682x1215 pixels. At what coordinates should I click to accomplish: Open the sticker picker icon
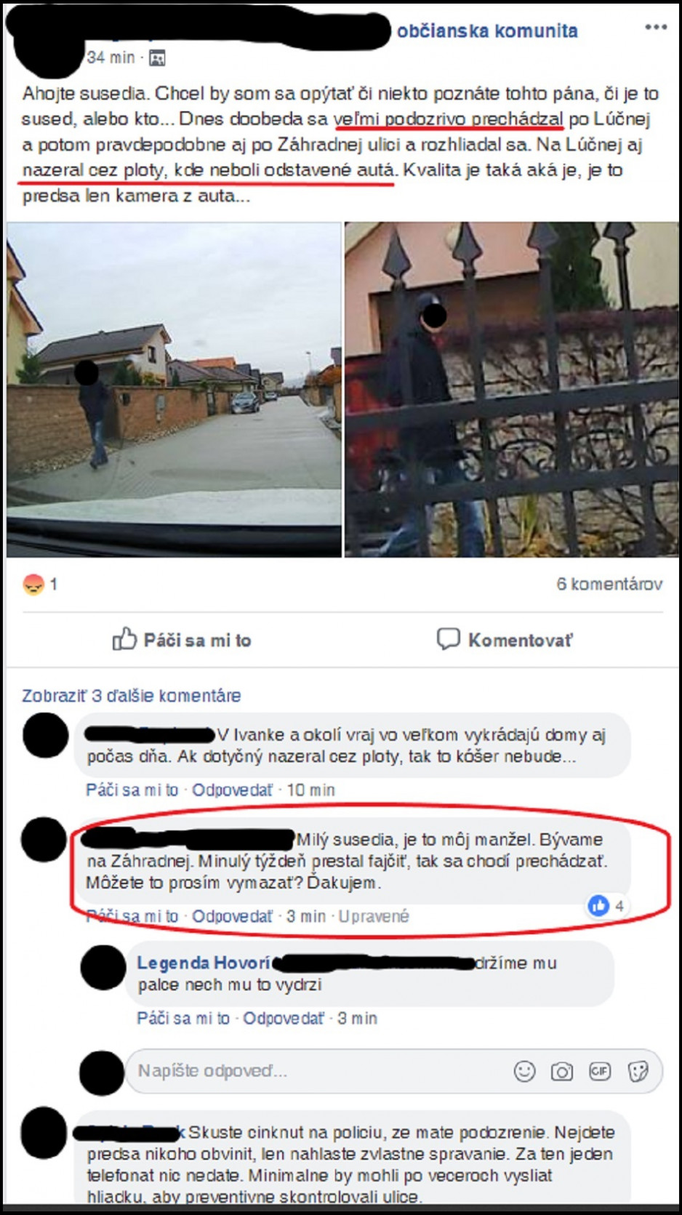(638, 1071)
